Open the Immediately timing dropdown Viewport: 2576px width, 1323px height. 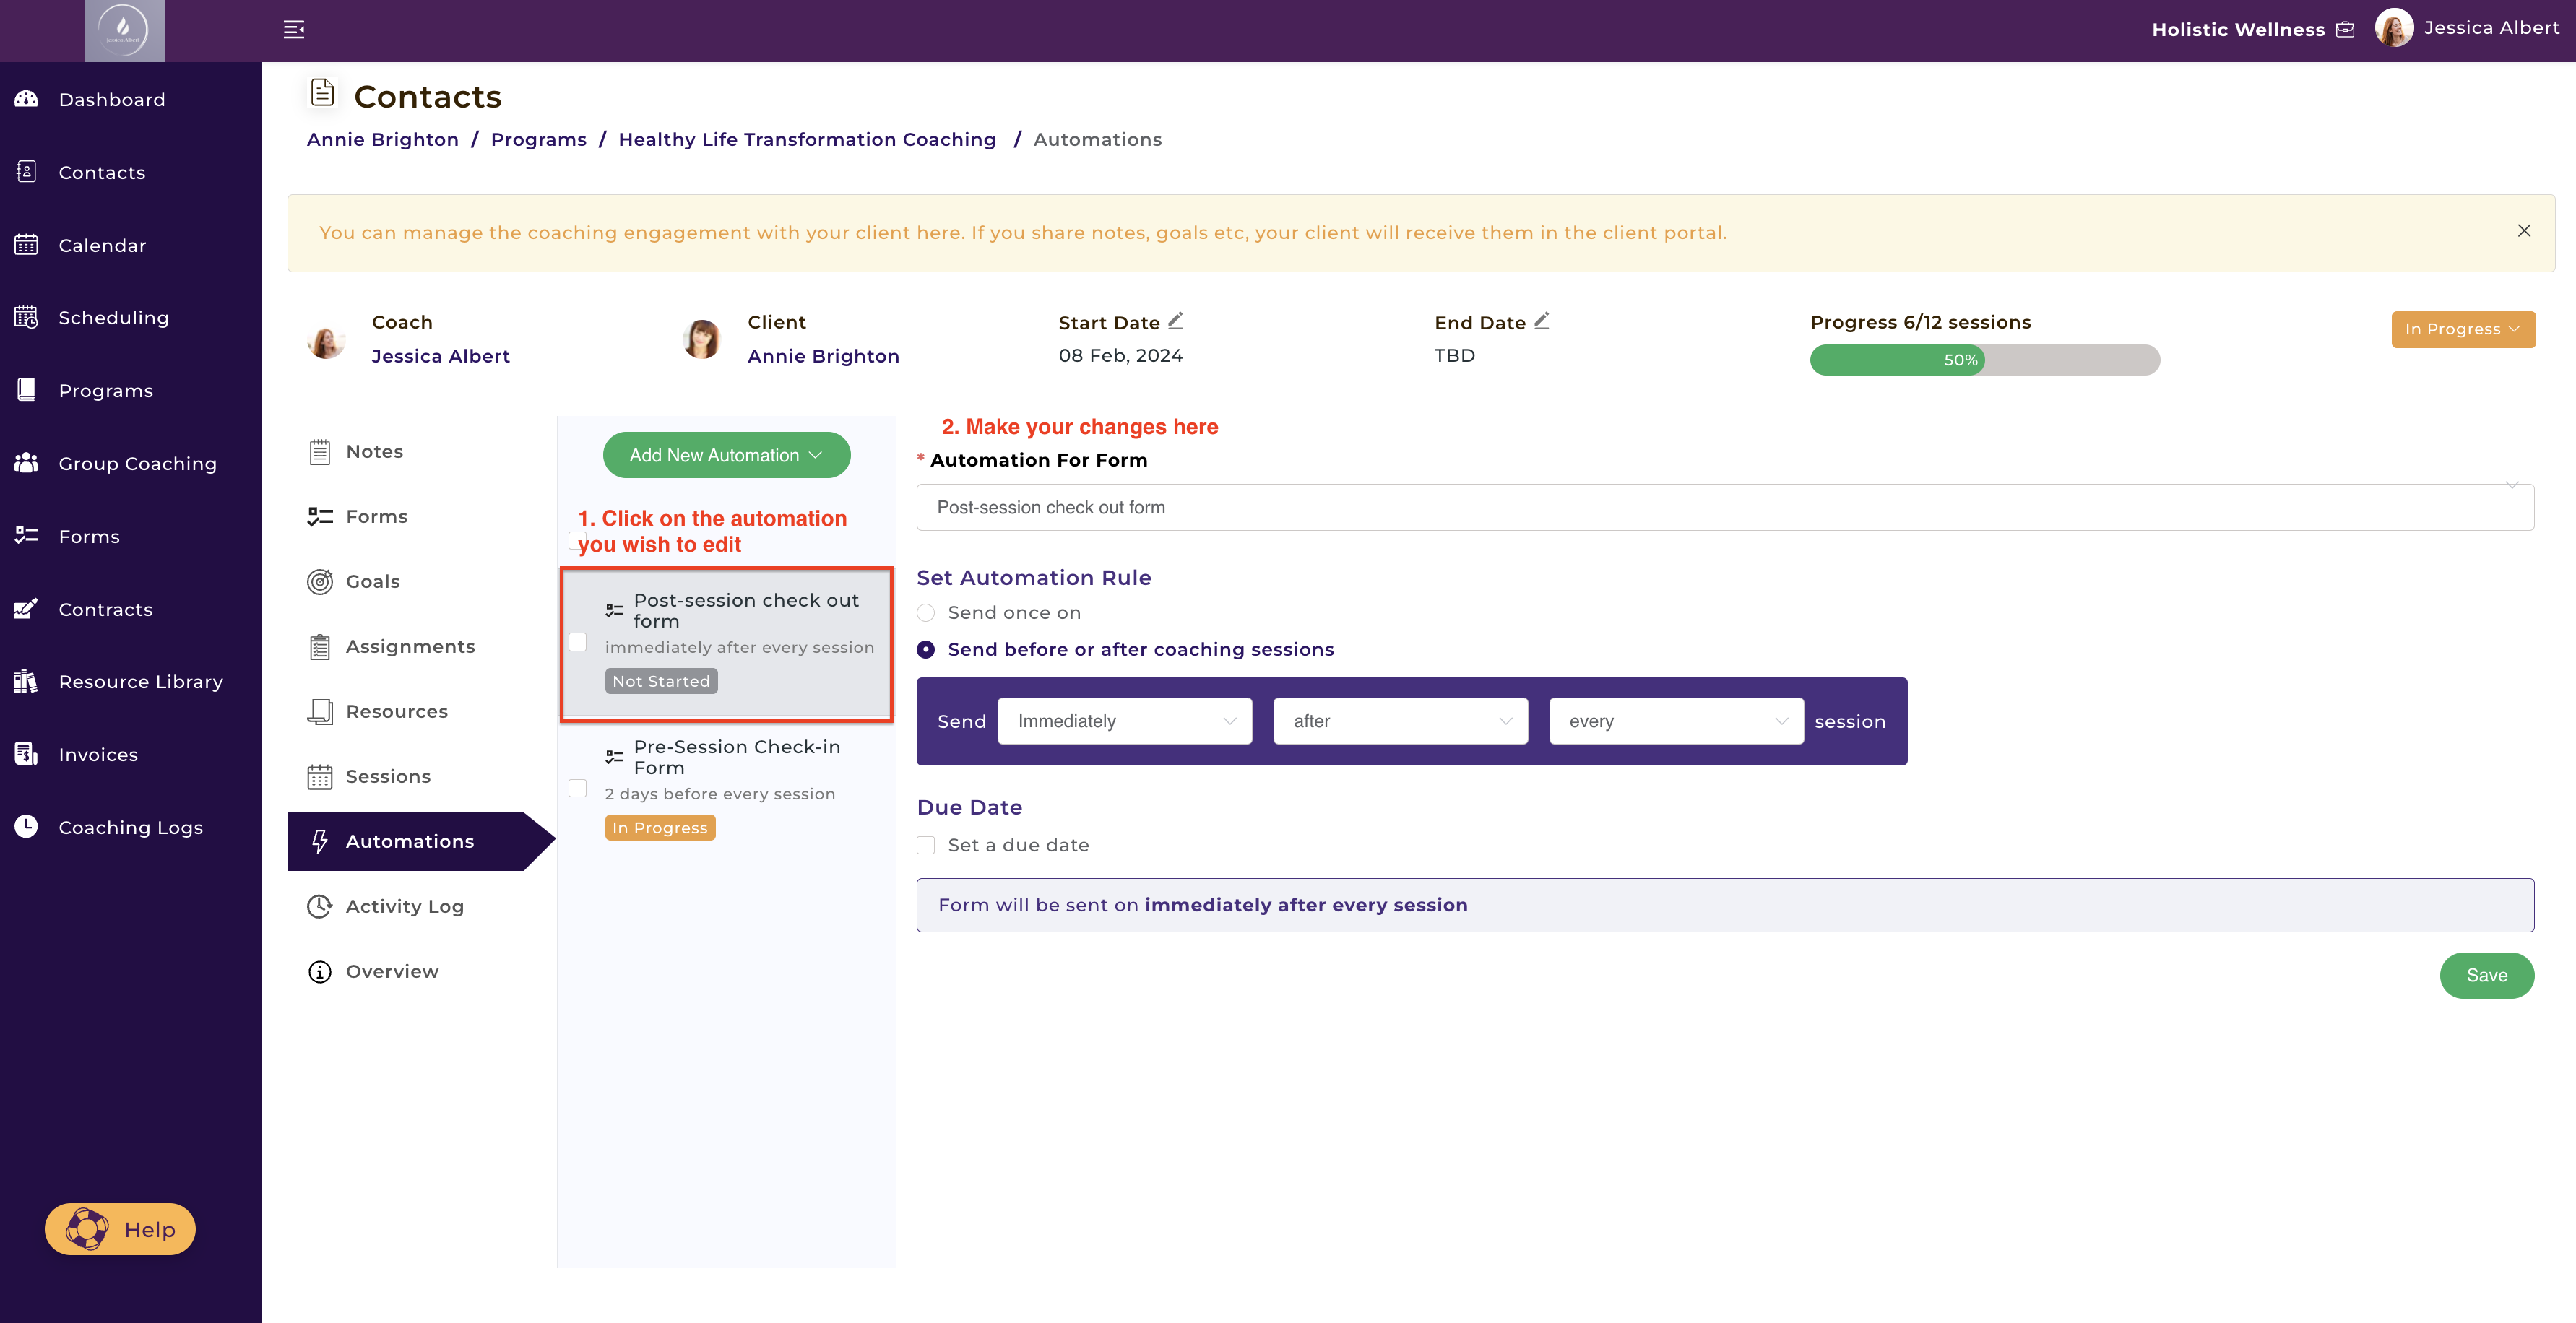tap(1125, 721)
